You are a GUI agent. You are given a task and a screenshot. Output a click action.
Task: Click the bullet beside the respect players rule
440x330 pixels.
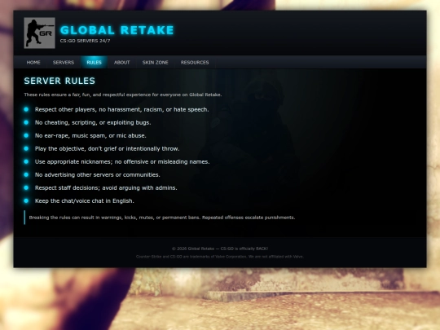coord(26,109)
